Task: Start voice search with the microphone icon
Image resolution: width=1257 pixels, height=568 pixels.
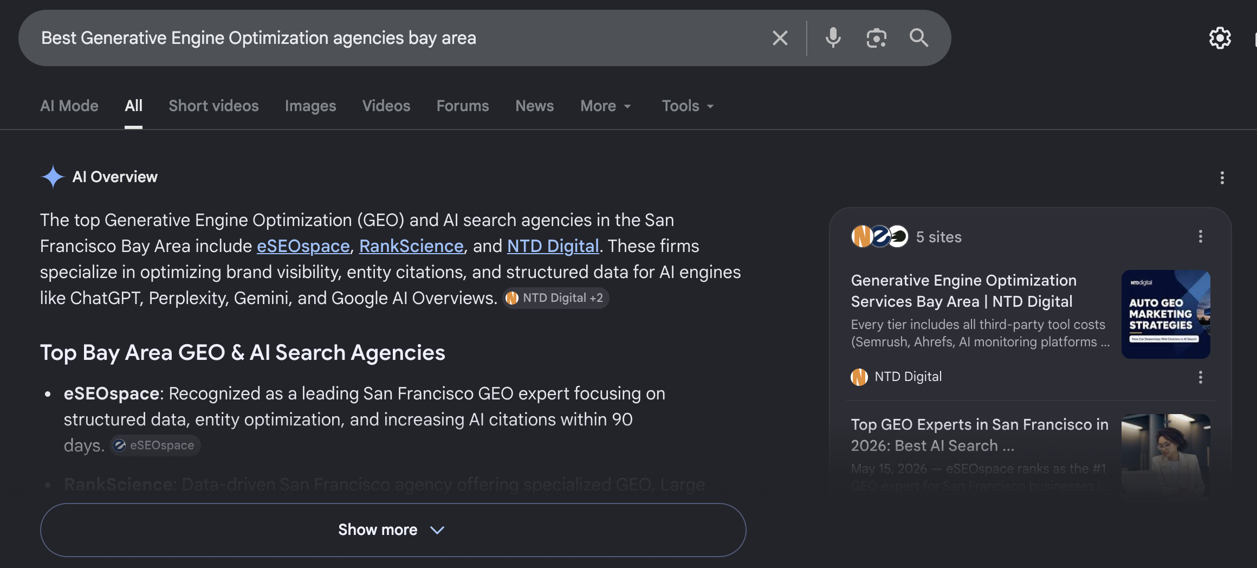Action: [833, 38]
